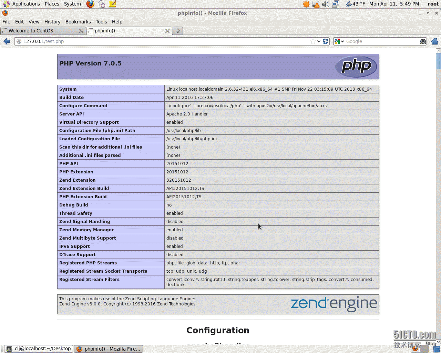441x353 pixels.
Task: Select the phpinfo() tab
Action: point(129,31)
